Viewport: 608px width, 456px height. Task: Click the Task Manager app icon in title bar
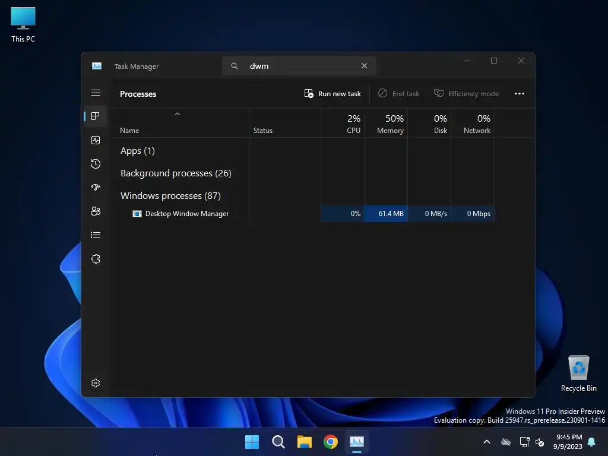pos(97,66)
